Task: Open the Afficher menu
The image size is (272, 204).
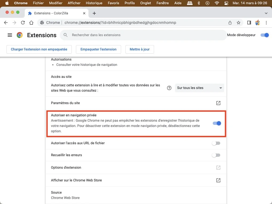Action: click(x=74, y=3)
